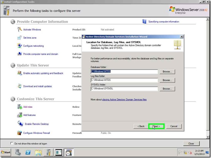Click the Activate Windows key icon
211x158 pixels.
click(x=20, y=29)
